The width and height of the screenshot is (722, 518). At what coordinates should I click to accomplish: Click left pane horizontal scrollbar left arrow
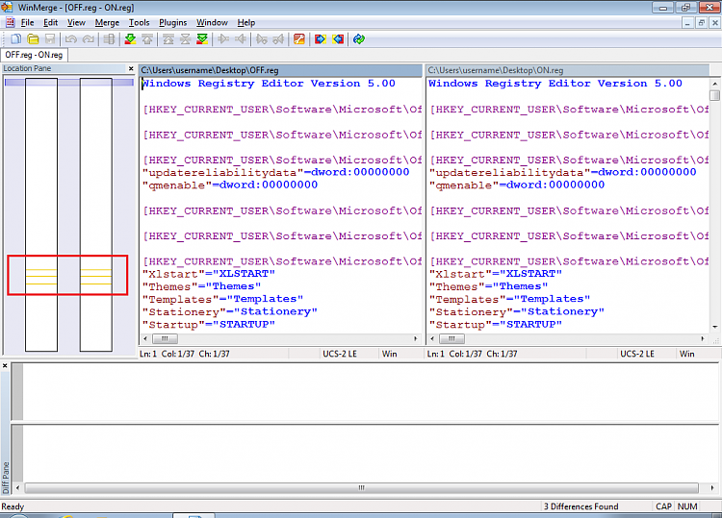click(145, 338)
